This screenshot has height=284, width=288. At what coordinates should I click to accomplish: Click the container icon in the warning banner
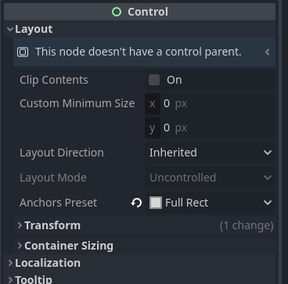(x=23, y=52)
